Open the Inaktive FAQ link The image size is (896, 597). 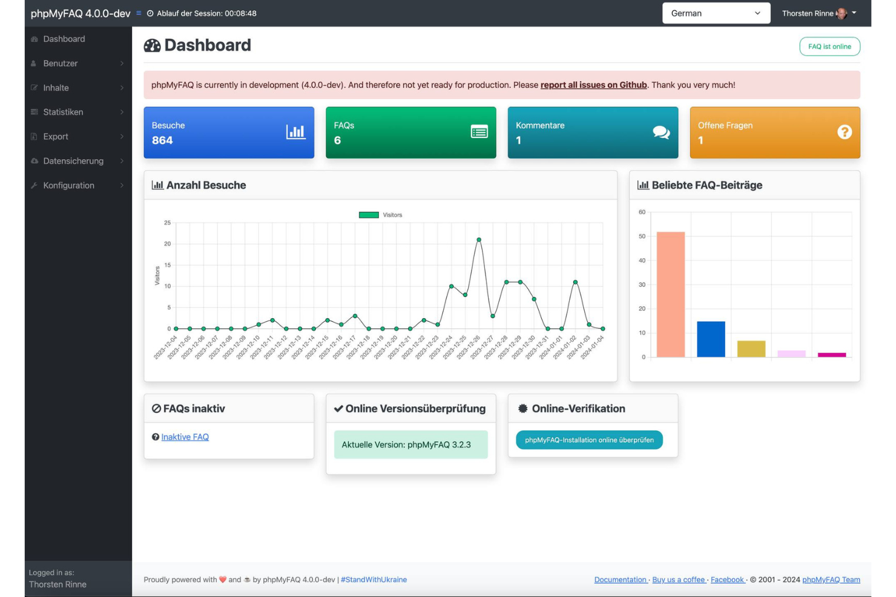click(x=185, y=437)
